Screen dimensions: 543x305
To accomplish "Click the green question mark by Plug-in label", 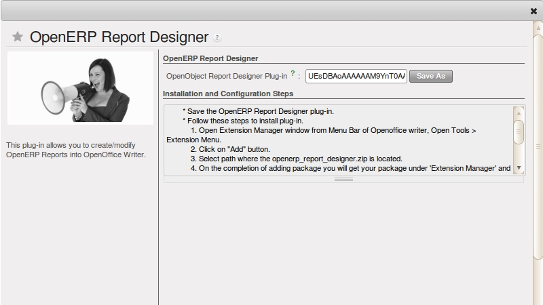I will [x=293, y=73].
